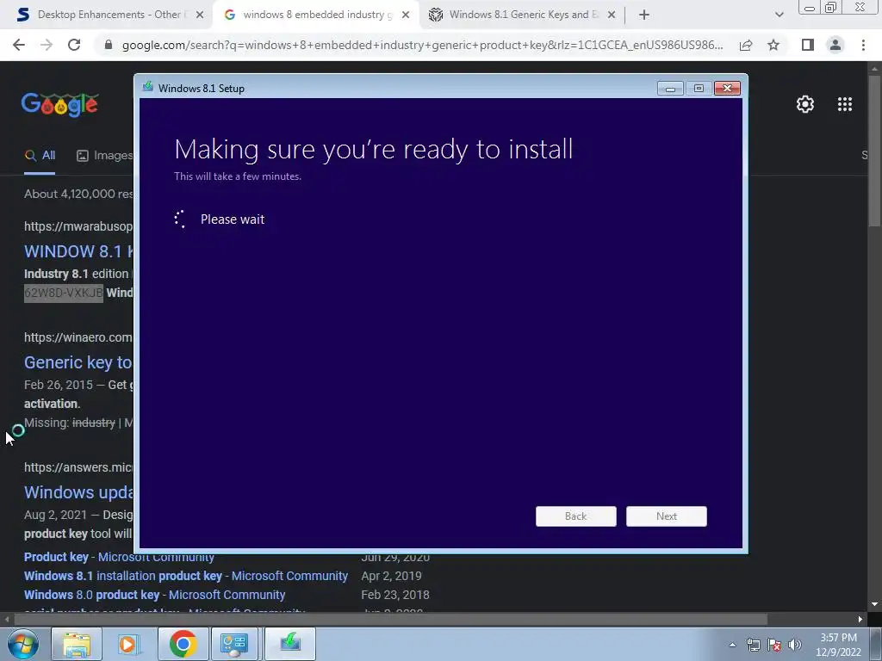Click 'About 4,120,000' results count text
Image resolution: width=882 pixels, height=661 pixels.
point(78,194)
